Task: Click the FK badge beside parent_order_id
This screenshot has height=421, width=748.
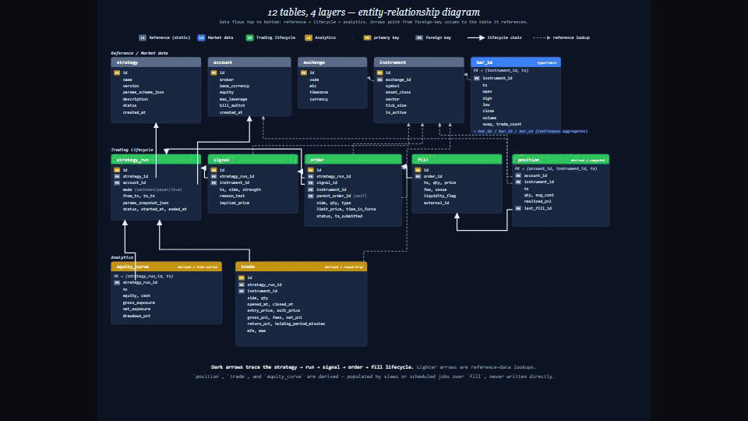Action: [311, 196]
